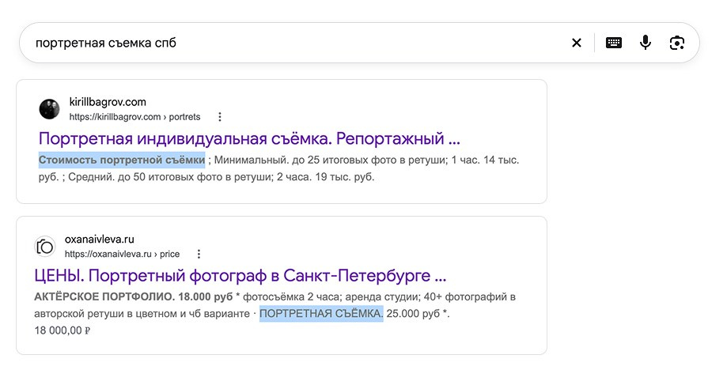
Task: Open the result "Портретная индивидуальная съёмка. Репортажный ..."
Action: (x=249, y=138)
